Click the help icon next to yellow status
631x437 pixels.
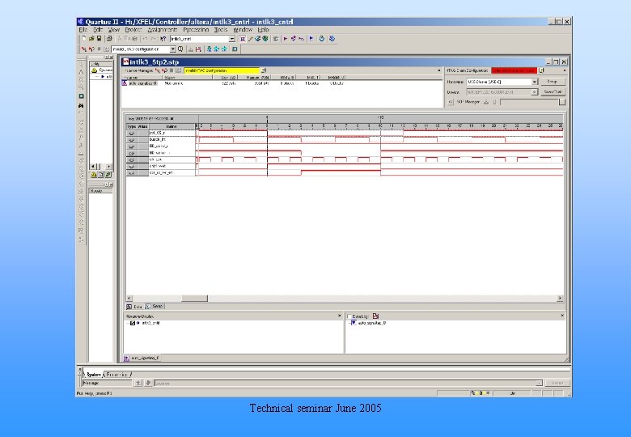click(x=264, y=70)
